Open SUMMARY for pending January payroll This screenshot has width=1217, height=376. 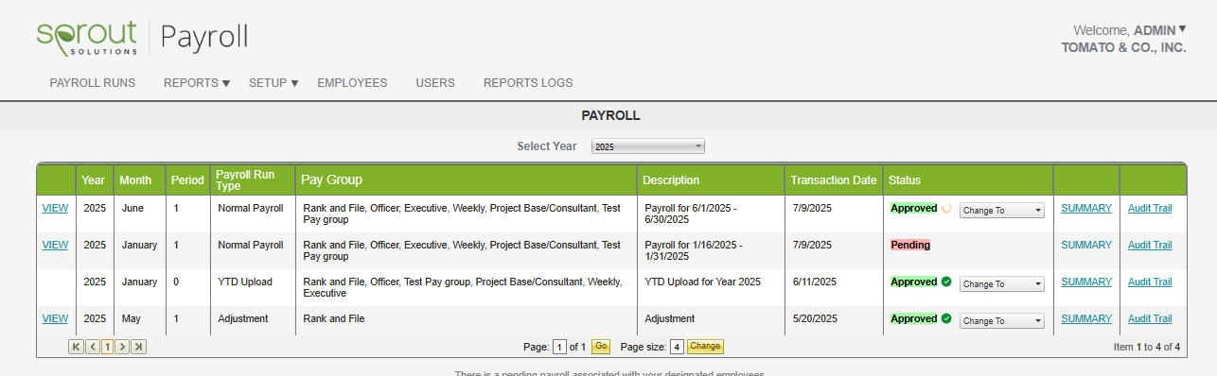[1086, 245]
